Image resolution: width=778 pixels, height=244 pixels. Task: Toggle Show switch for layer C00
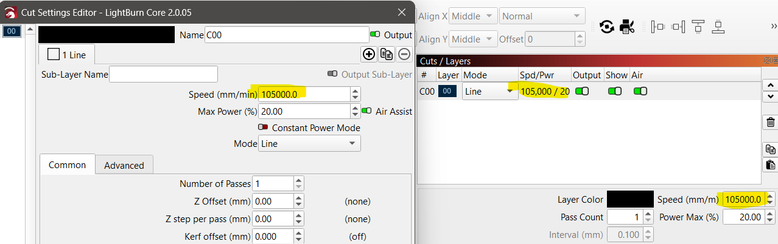tap(615, 91)
